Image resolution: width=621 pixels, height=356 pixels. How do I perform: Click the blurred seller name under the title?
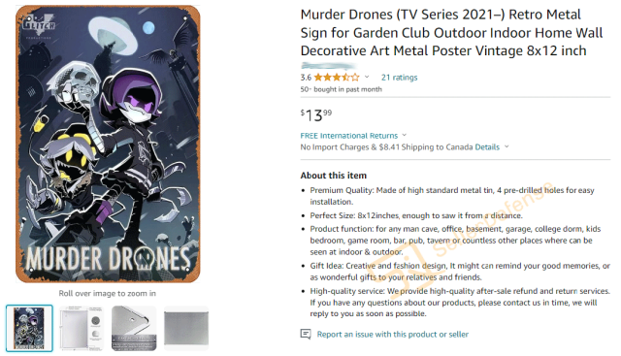[329, 65]
